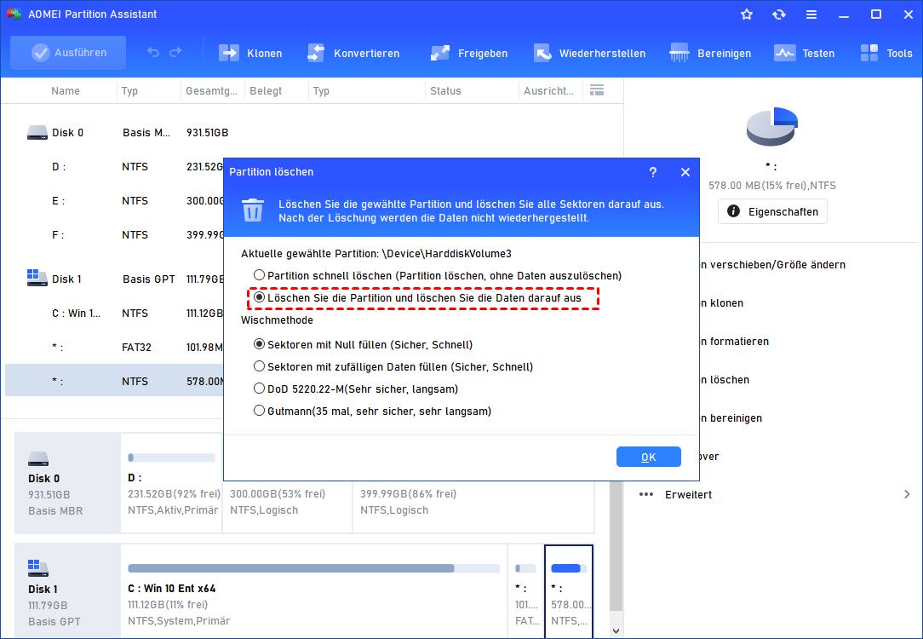The height and width of the screenshot is (639, 923).
Task: Select the C : Win 1... partition row
Action: [x=115, y=314]
